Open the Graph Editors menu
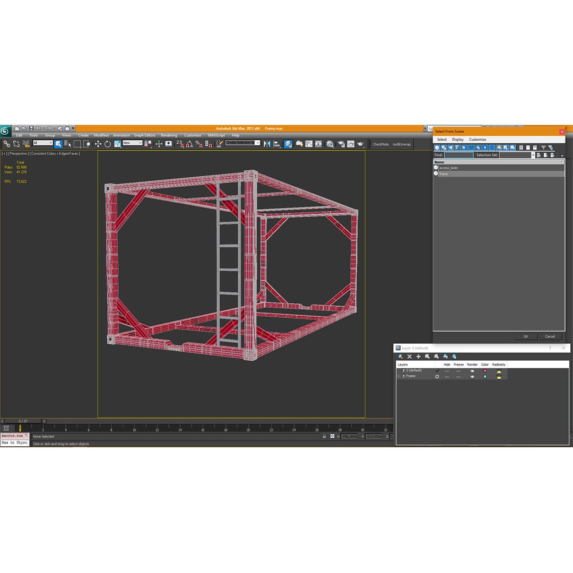 [144, 135]
